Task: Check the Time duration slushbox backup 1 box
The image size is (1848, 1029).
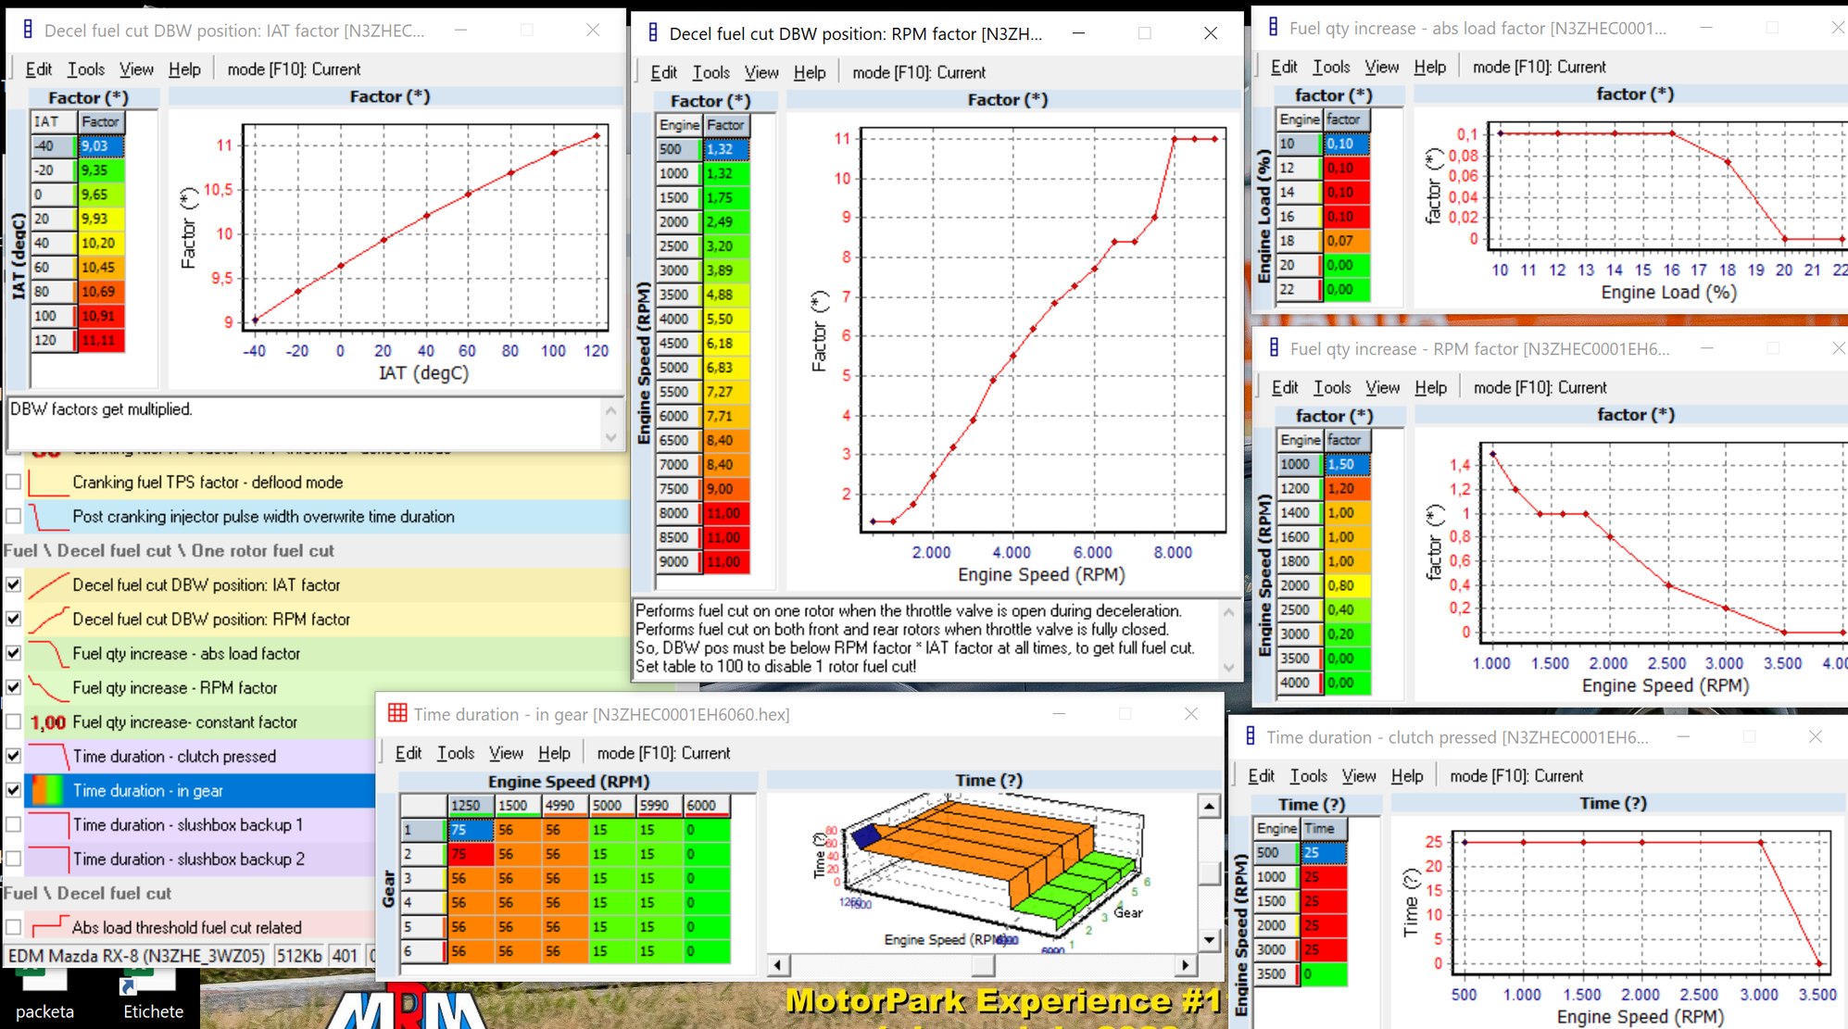Action: 14,824
